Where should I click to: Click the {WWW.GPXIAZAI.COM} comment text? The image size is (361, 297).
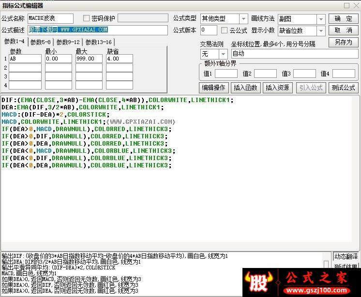(x=141, y=122)
